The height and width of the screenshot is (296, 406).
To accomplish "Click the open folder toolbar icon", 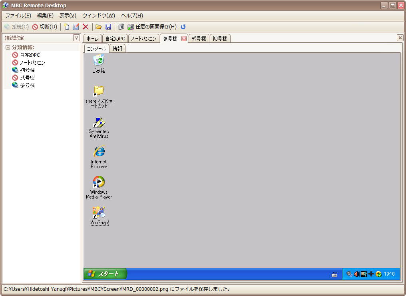I will click(x=98, y=27).
